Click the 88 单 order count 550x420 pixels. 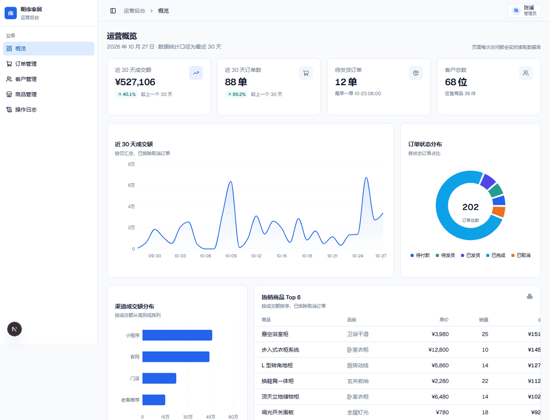tap(236, 82)
